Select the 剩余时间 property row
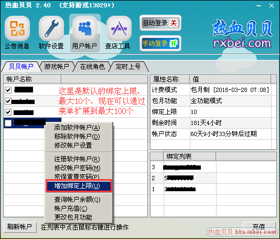The width and height of the screenshot is (280, 239). click(211, 123)
